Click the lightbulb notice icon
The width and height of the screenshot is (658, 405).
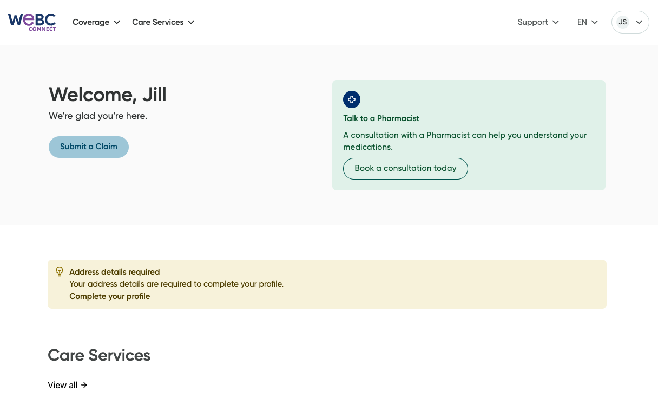(60, 271)
